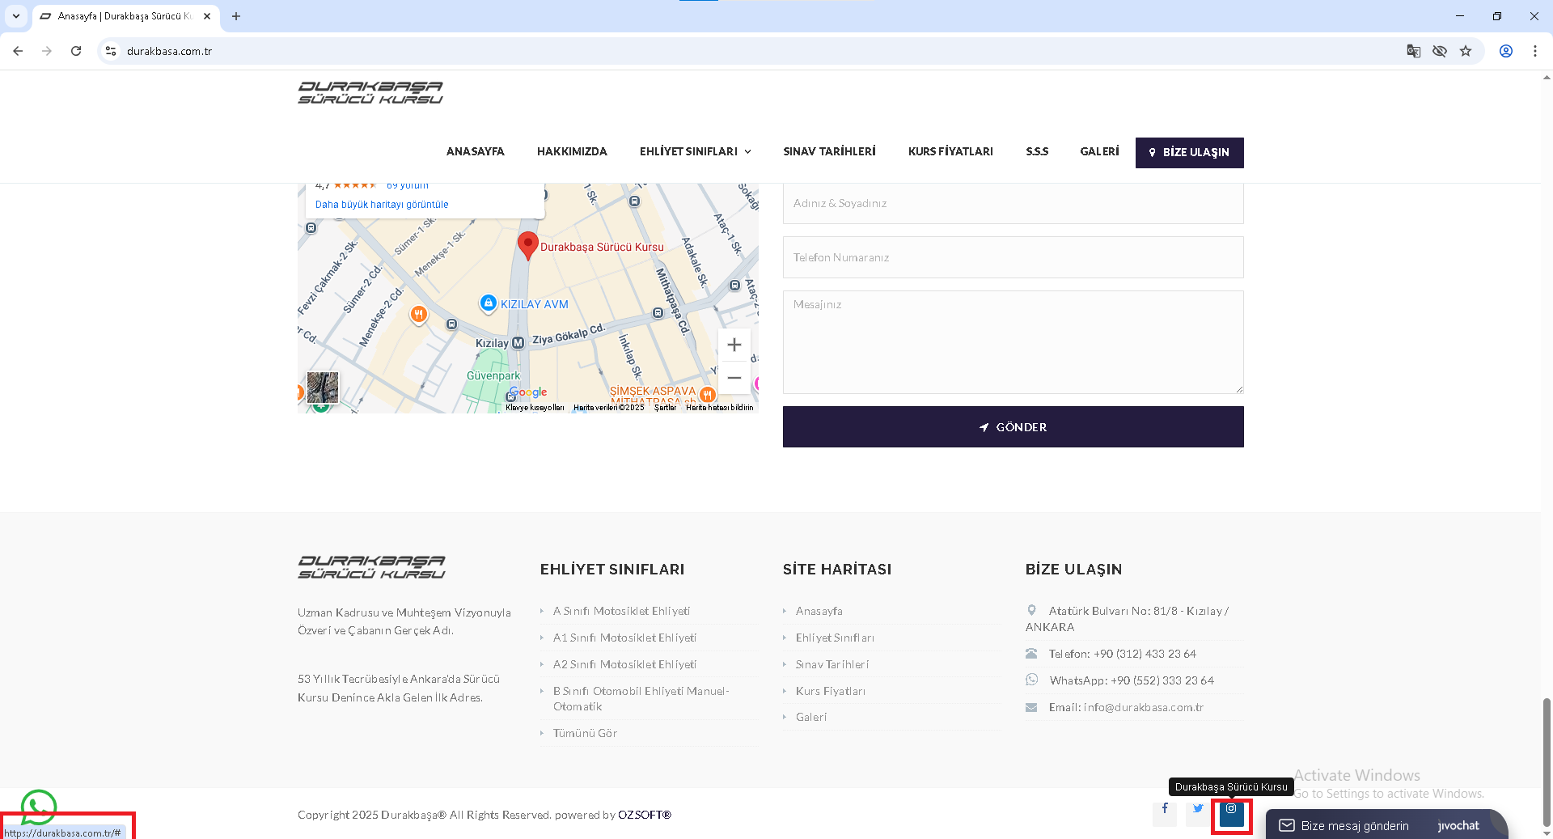The width and height of the screenshot is (1553, 839).
Task: Click the Tümünü Gör footer link
Action: pyautogui.click(x=585, y=734)
